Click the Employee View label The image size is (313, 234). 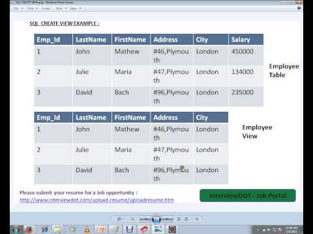tap(257, 132)
